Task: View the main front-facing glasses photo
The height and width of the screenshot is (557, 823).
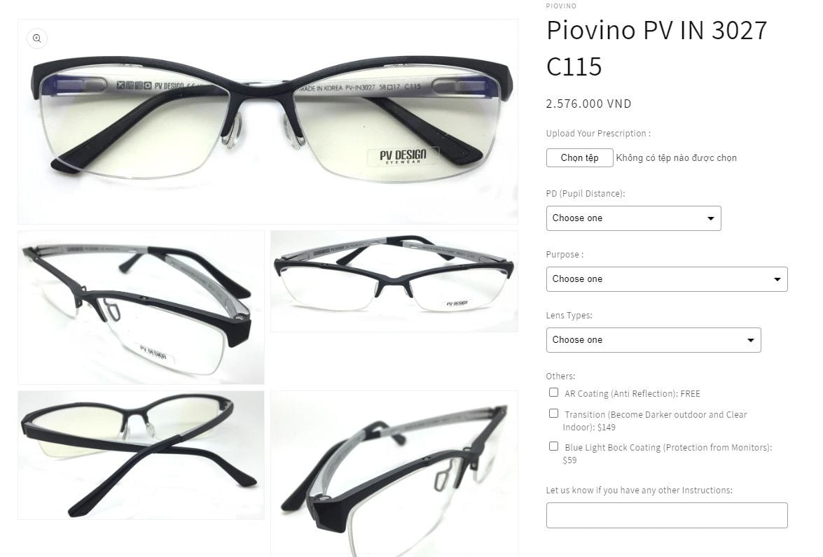Action: (268, 122)
